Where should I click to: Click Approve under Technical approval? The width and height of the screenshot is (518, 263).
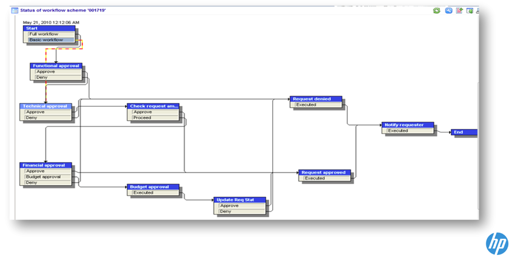(48, 112)
